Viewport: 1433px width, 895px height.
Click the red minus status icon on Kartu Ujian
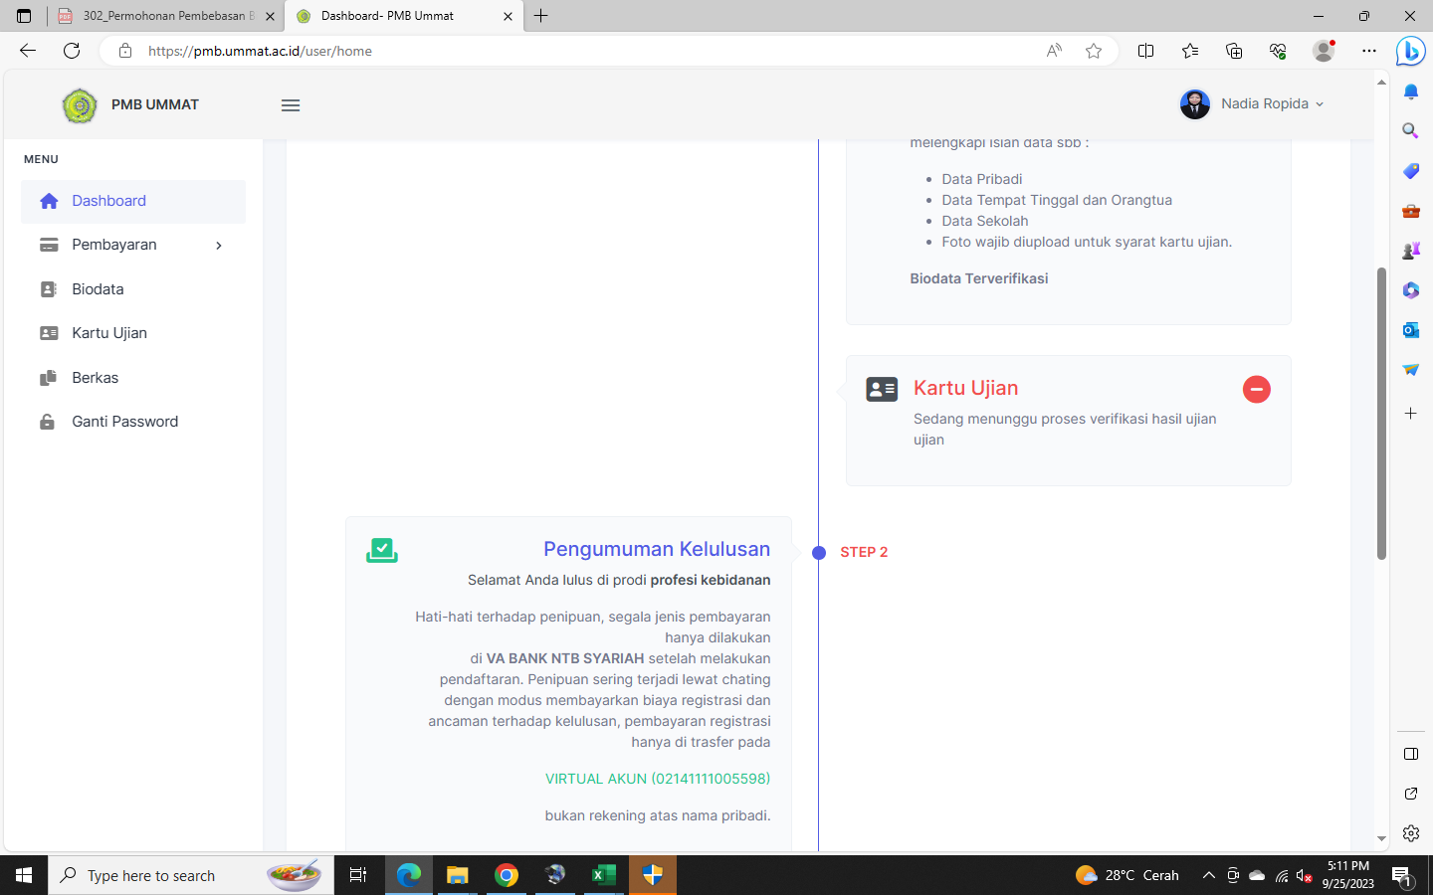click(1256, 390)
